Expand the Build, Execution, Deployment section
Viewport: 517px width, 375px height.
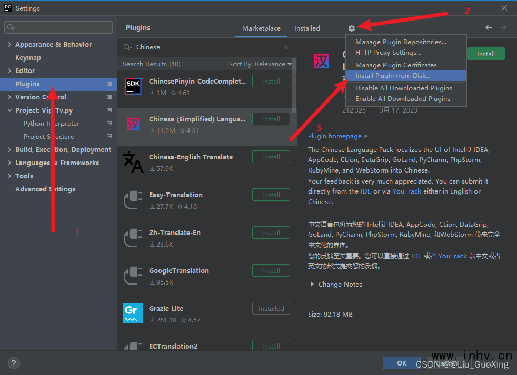(9, 150)
